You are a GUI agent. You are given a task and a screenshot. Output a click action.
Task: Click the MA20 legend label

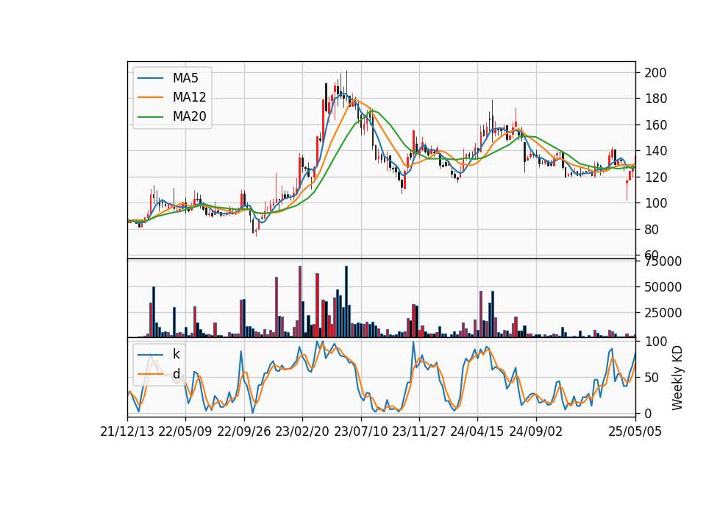(x=190, y=116)
